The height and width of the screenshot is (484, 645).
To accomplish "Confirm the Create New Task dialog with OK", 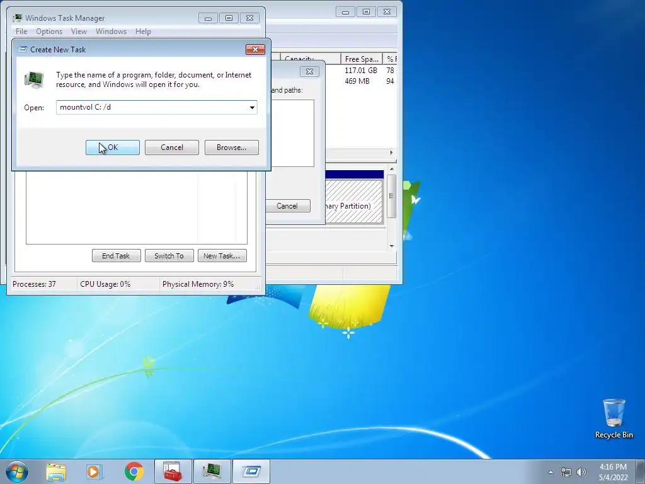I will 112,147.
